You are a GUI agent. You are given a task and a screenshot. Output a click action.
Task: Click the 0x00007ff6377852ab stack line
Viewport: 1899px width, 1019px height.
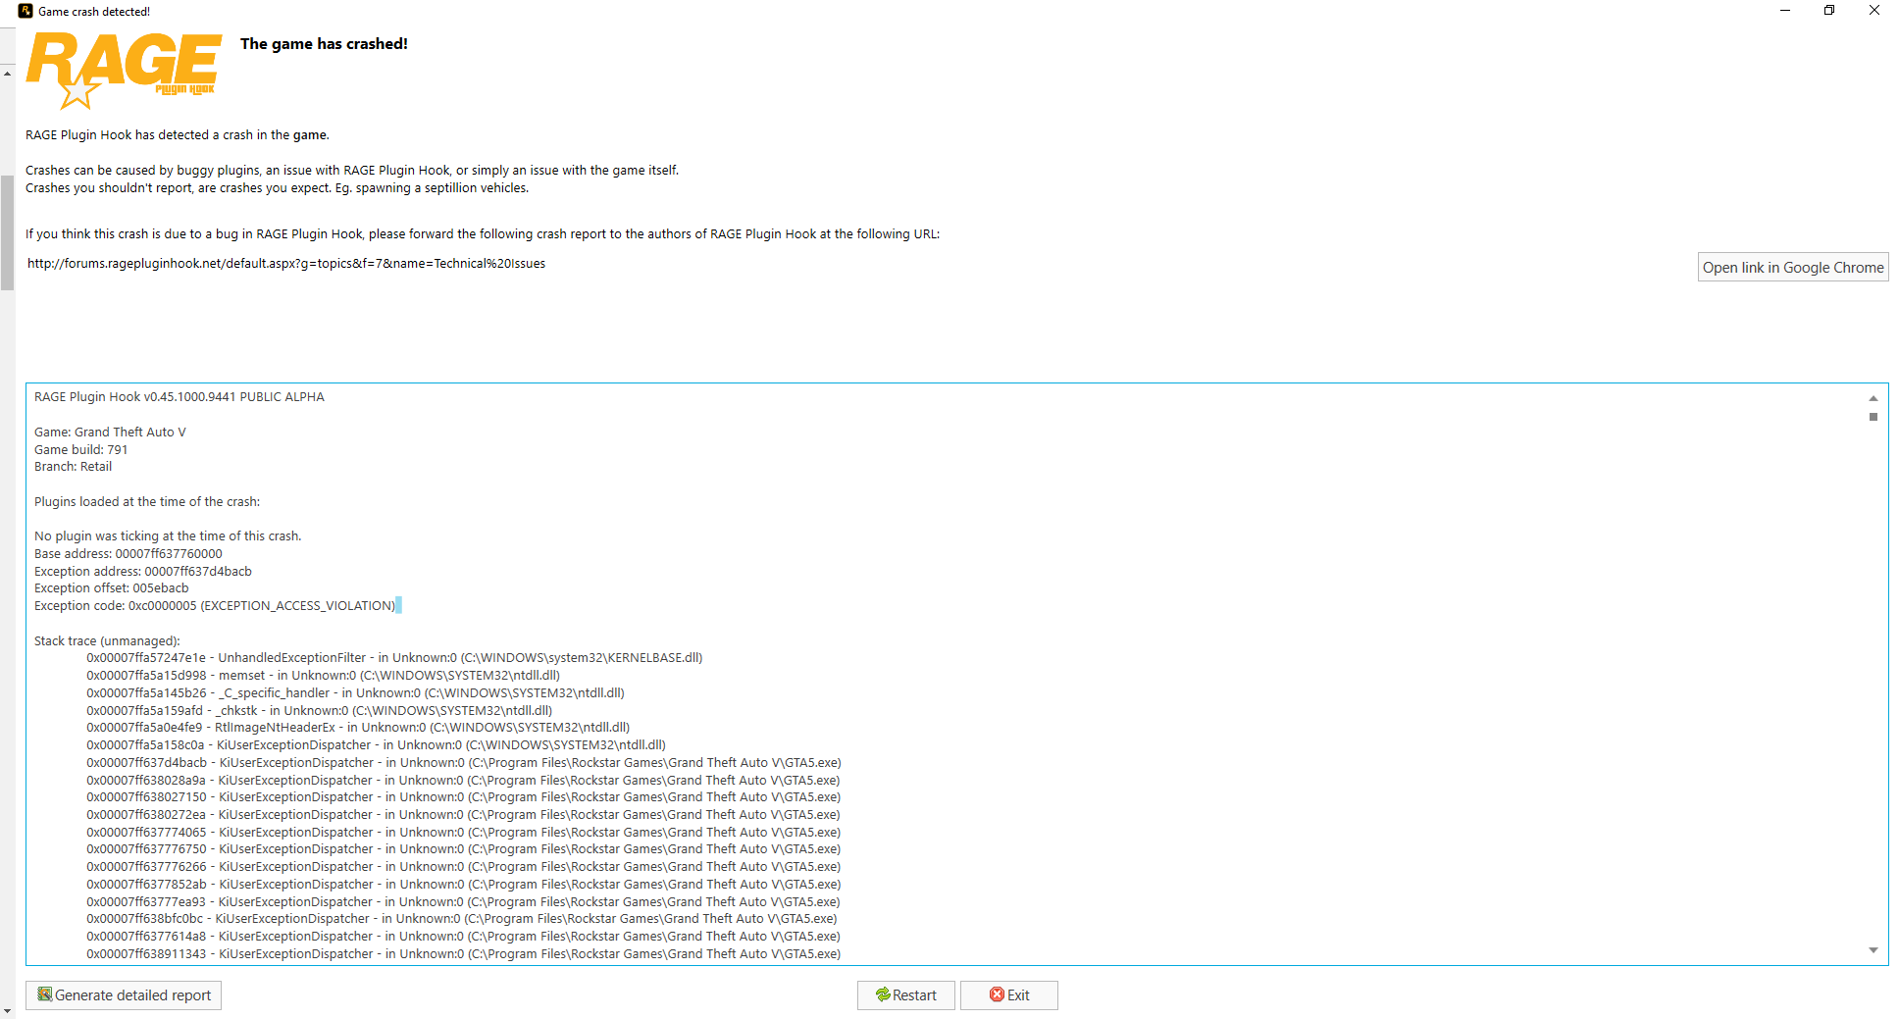click(x=463, y=885)
